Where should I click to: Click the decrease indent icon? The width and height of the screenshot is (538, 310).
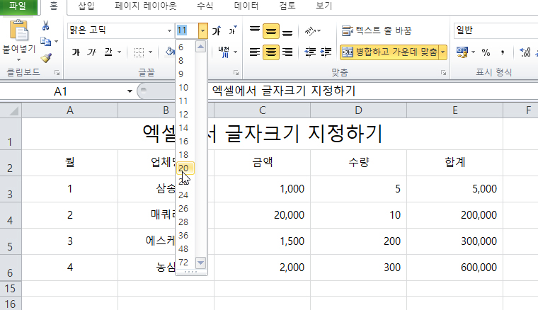(x=310, y=52)
